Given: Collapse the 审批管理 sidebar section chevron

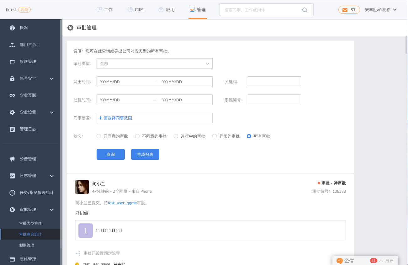Looking at the screenshot, I should (52, 210).
